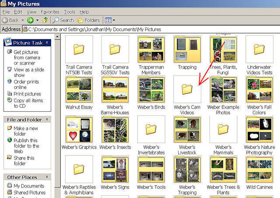Open the Views dropdown arrow
The image size is (280, 198).
tap(114, 20)
